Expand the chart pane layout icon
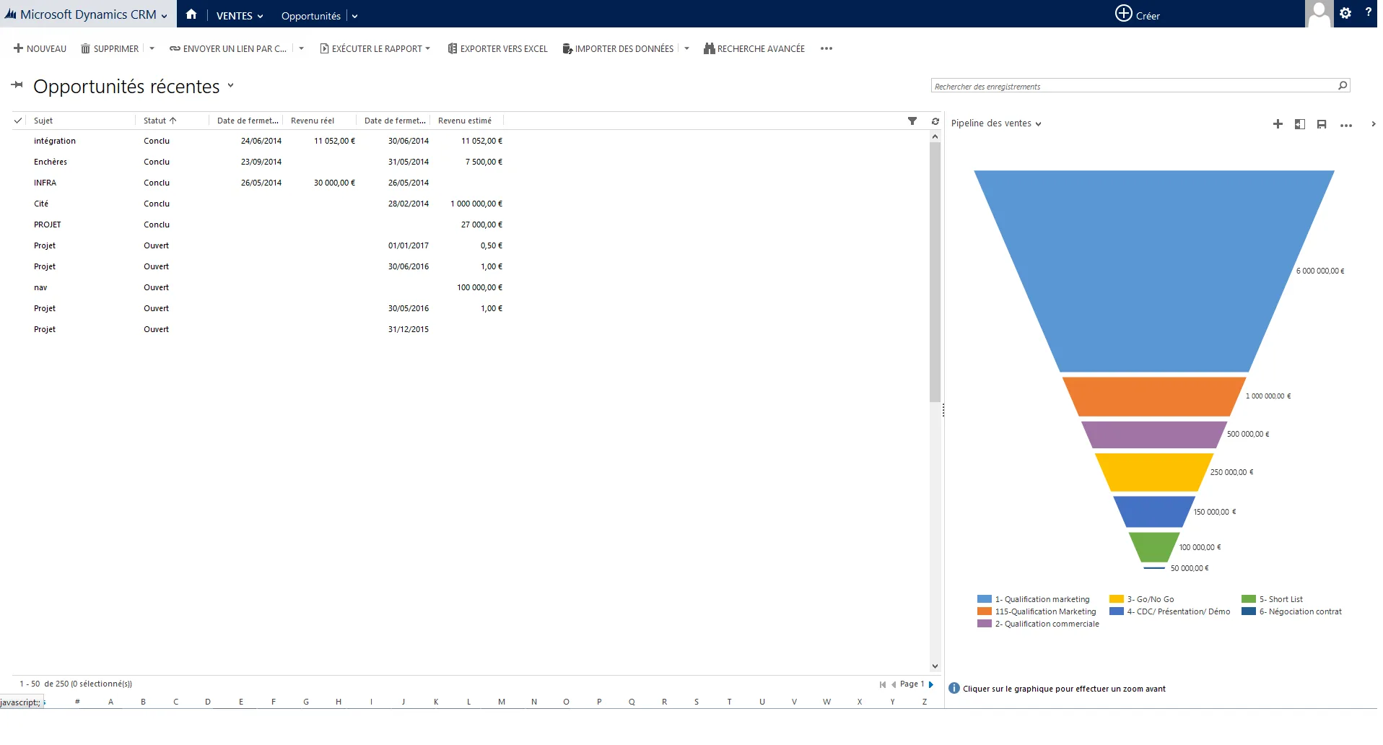The width and height of the screenshot is (1383, 745). tap(1300, 124)
